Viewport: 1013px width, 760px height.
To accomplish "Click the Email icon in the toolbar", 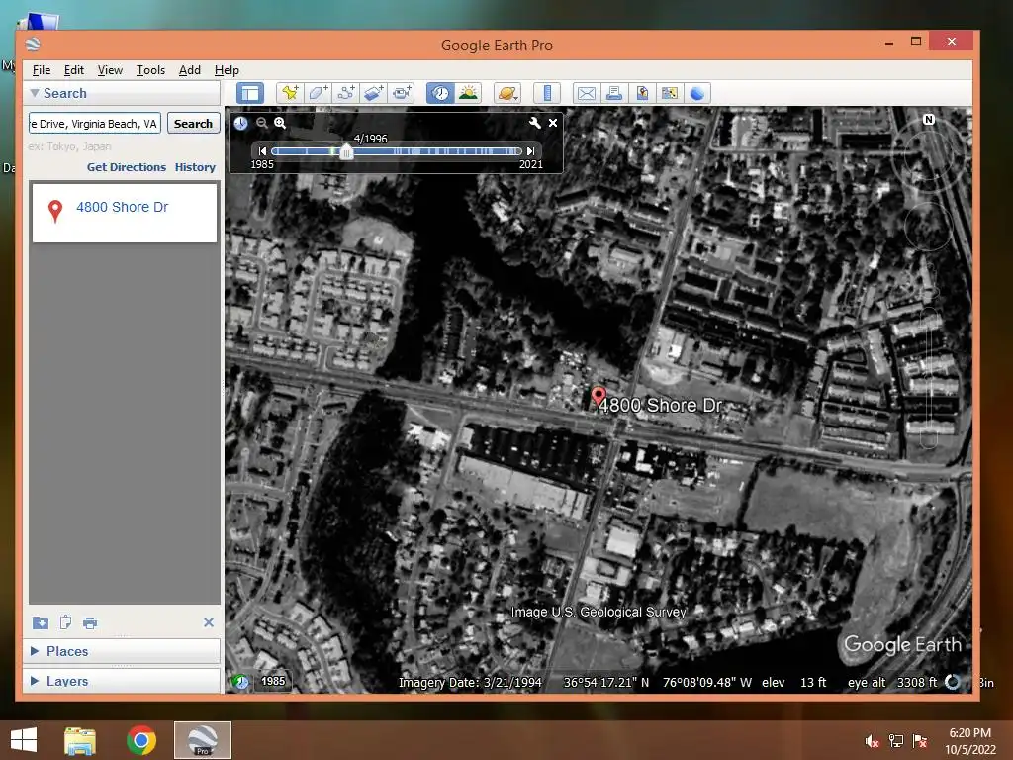I will 587,93.
